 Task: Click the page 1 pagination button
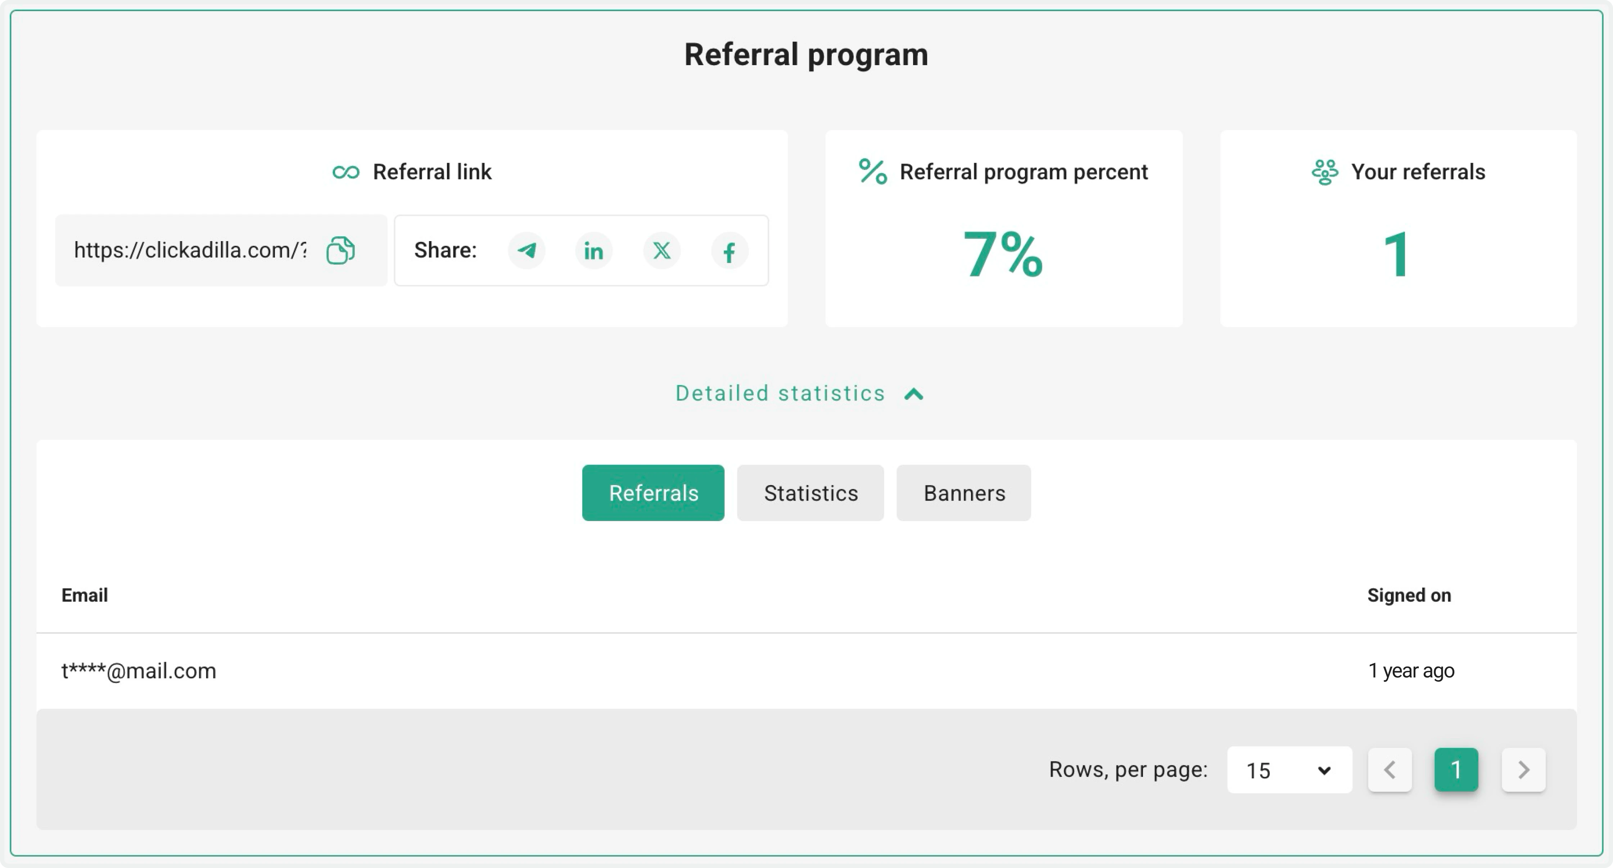(1457, 770)
